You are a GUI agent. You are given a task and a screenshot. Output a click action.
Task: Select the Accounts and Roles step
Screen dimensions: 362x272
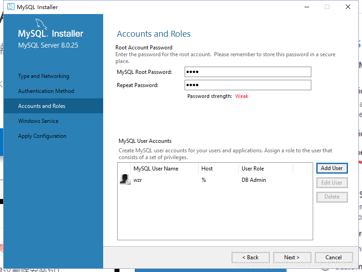(53, 106)
